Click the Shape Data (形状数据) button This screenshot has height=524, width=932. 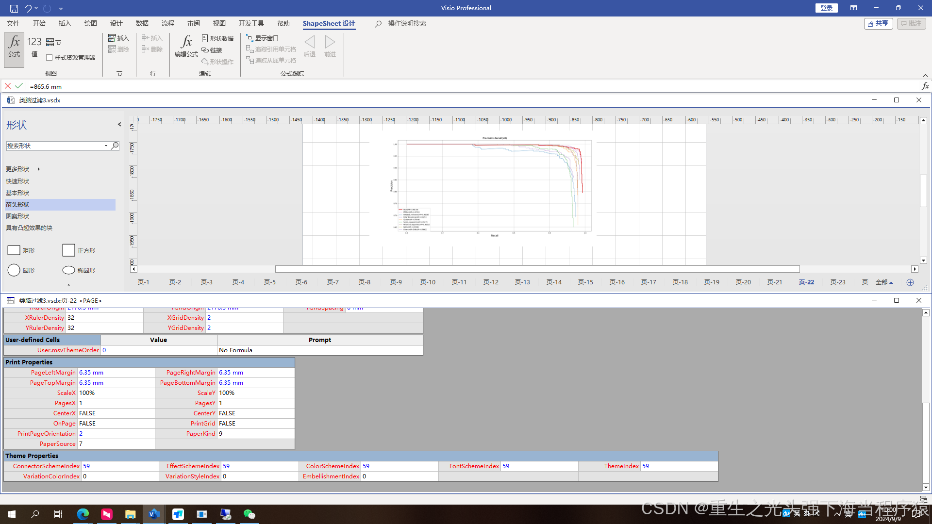(x=217, y=38)
